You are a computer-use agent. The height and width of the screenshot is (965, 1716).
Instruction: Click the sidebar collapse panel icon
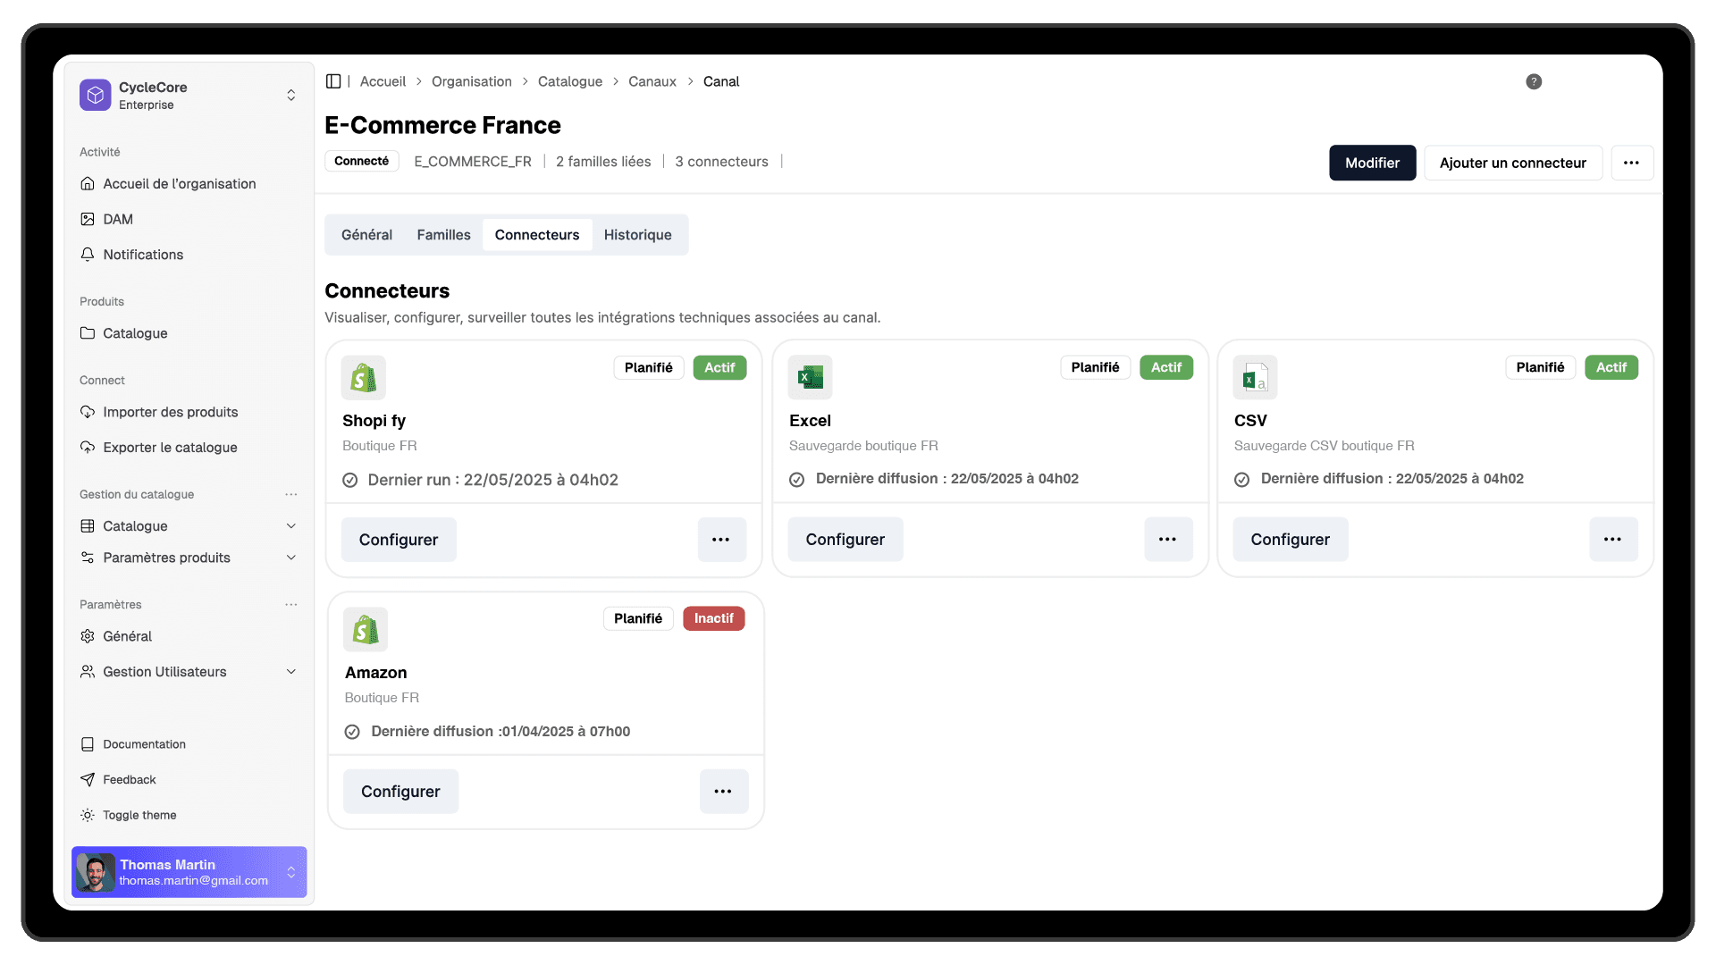333,81
